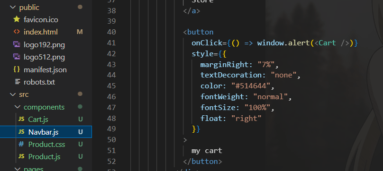The image size is (383, 171).
Task: Click the fontSize property
Action: tap(218, 108)
